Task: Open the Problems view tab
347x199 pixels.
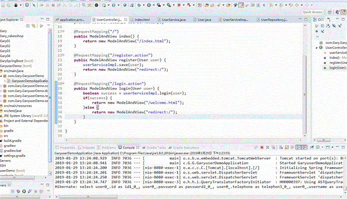Action: (106, 148)
